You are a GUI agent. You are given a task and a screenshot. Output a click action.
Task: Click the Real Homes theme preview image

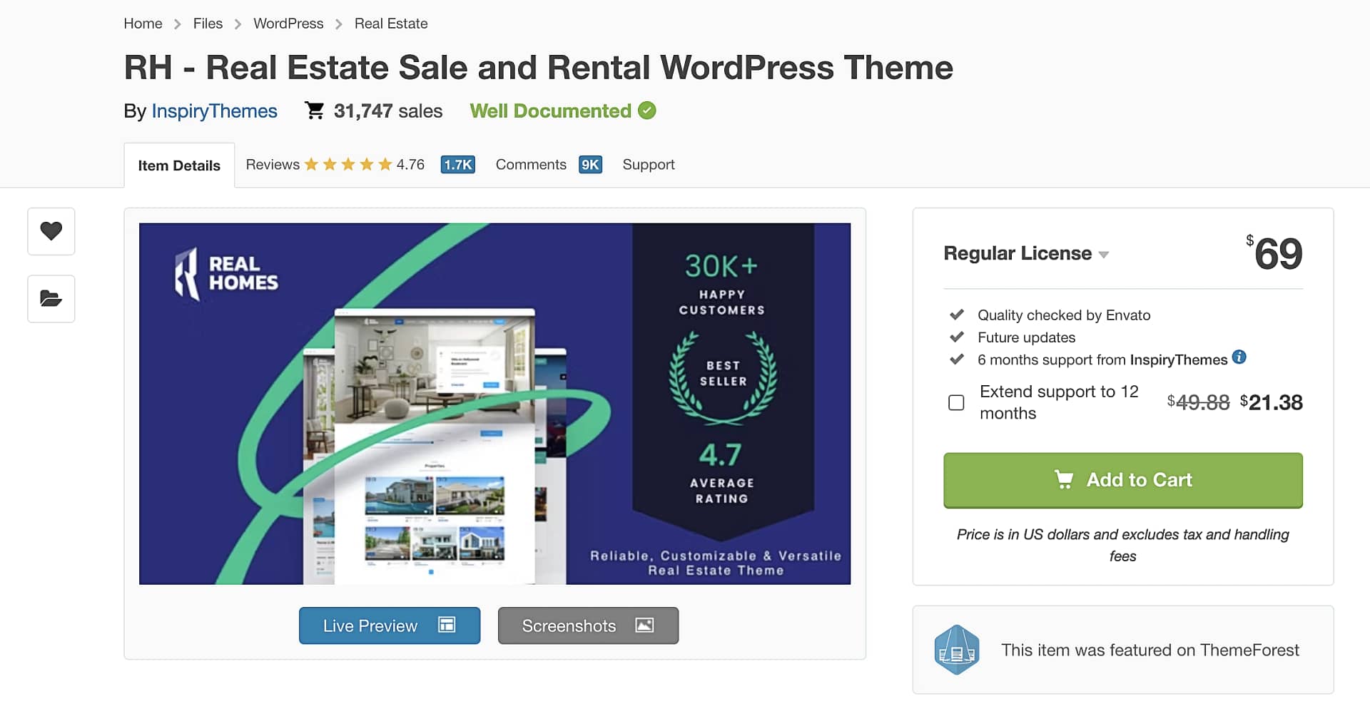[494, 404]
